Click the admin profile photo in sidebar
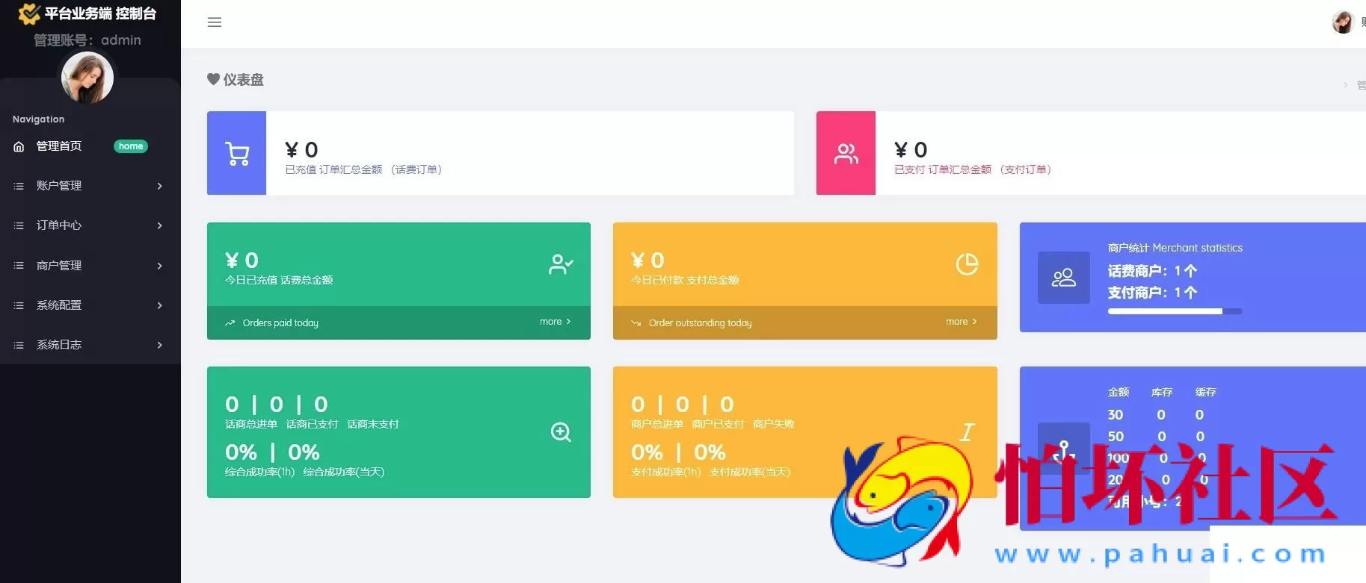This screenshot has width=1366, height=583. pos(87,78)
